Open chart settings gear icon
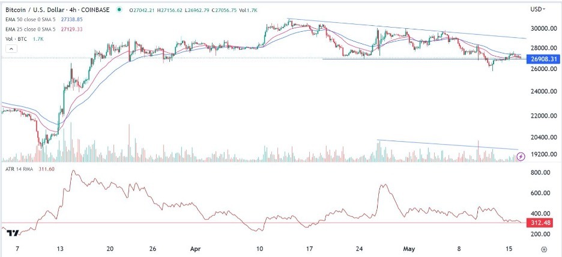This screenshot has height=257, width=562. coord(544,249)
